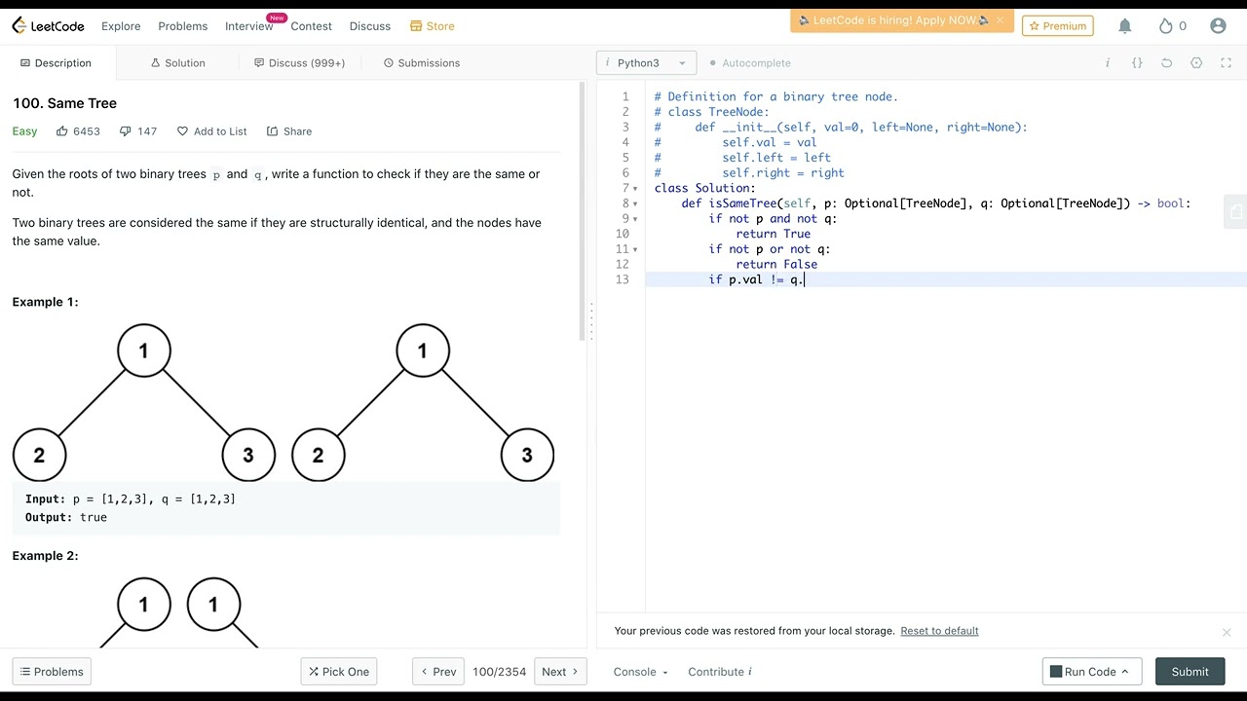Screen dimensions: 1247x701
Task: Click the thumbs up 6453 likes
Action: coord(78,131)
